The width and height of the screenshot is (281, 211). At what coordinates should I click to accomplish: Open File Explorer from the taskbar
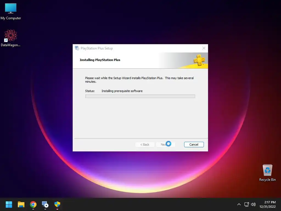21,204
